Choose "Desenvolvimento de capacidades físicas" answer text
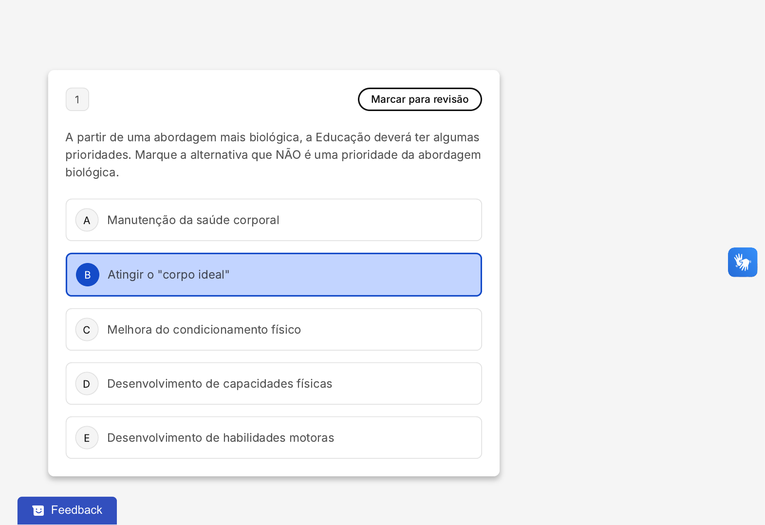The width and height of the screenshot is (765, 525). click(219, 384)
